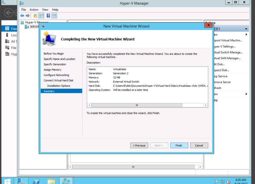Open Server Manager from the taskbar
Screen dimensions: 255x184
click(21, 181)
